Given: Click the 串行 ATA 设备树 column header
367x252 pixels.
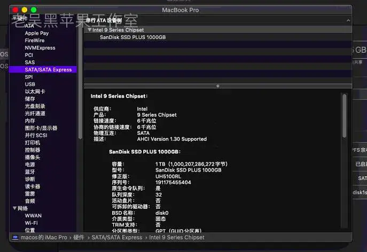Looking at the screenshot, I should (x=104, y=20).
